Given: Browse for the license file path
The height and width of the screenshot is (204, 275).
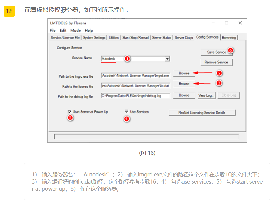Looking at the screenshot, I should point(184,84).
